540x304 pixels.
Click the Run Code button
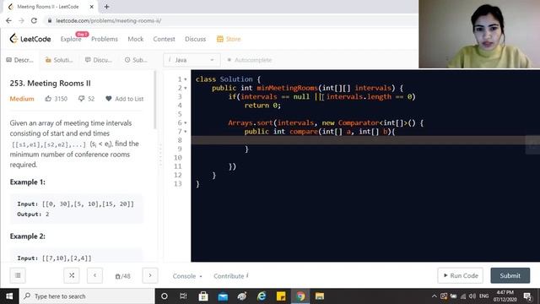[x=461, y=275]
